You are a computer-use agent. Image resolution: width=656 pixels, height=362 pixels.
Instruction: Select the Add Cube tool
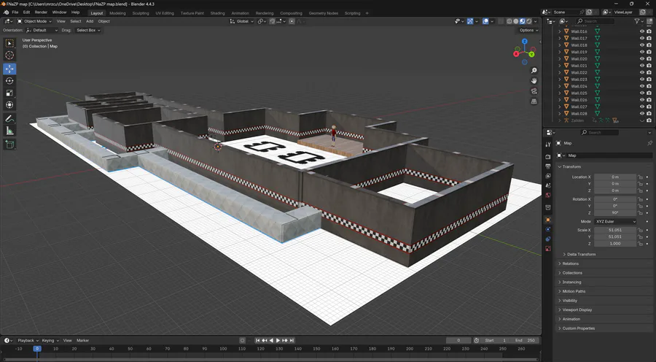(9, 145)
